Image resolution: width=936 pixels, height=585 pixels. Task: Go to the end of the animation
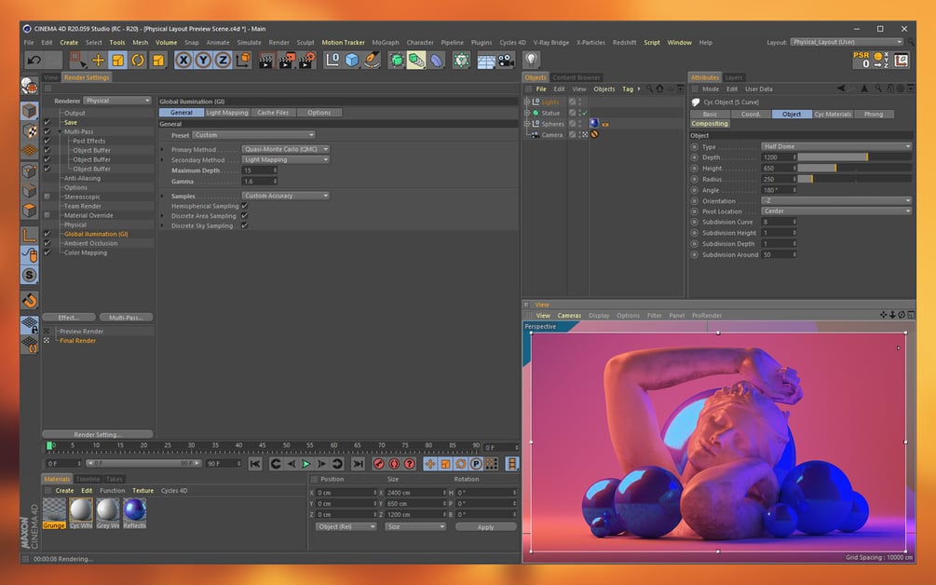358,463
